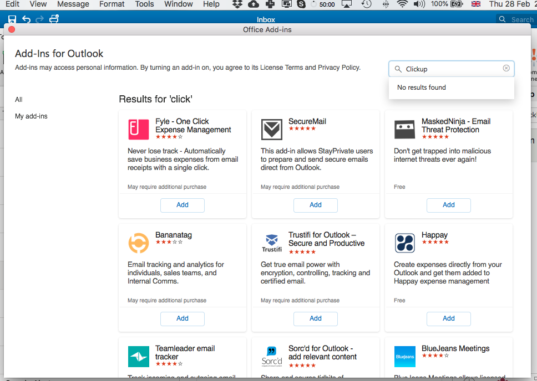Open Skype icon in menu bar

(301, 4)
